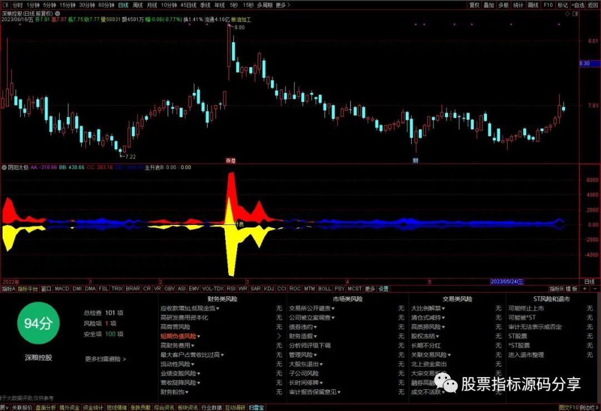This screenshot has height=411, width=601.
Task: Expand 更多 indicators in indicator bar
Action: 370,288
